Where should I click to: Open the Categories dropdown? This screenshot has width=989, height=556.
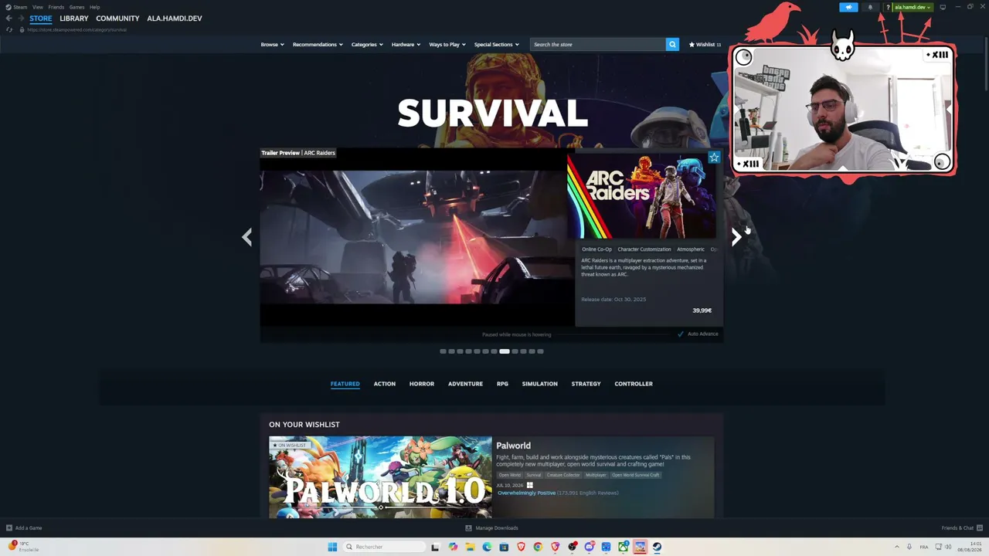pyautogui.click(x=367, y=45)
